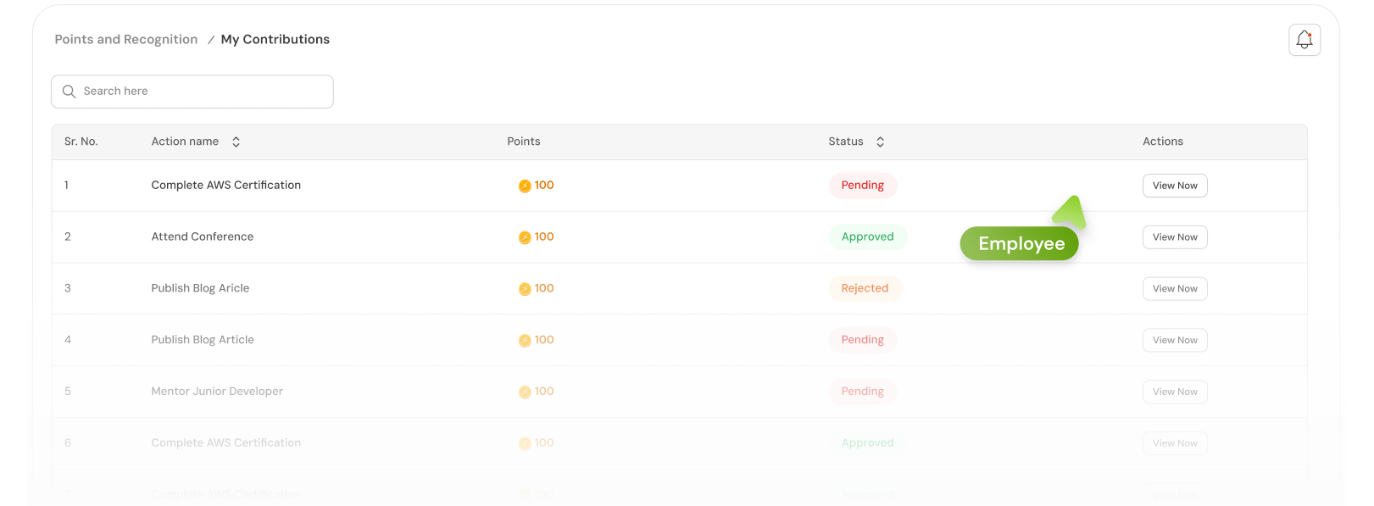Select My Contributions breadcrumb

(275, 40)
